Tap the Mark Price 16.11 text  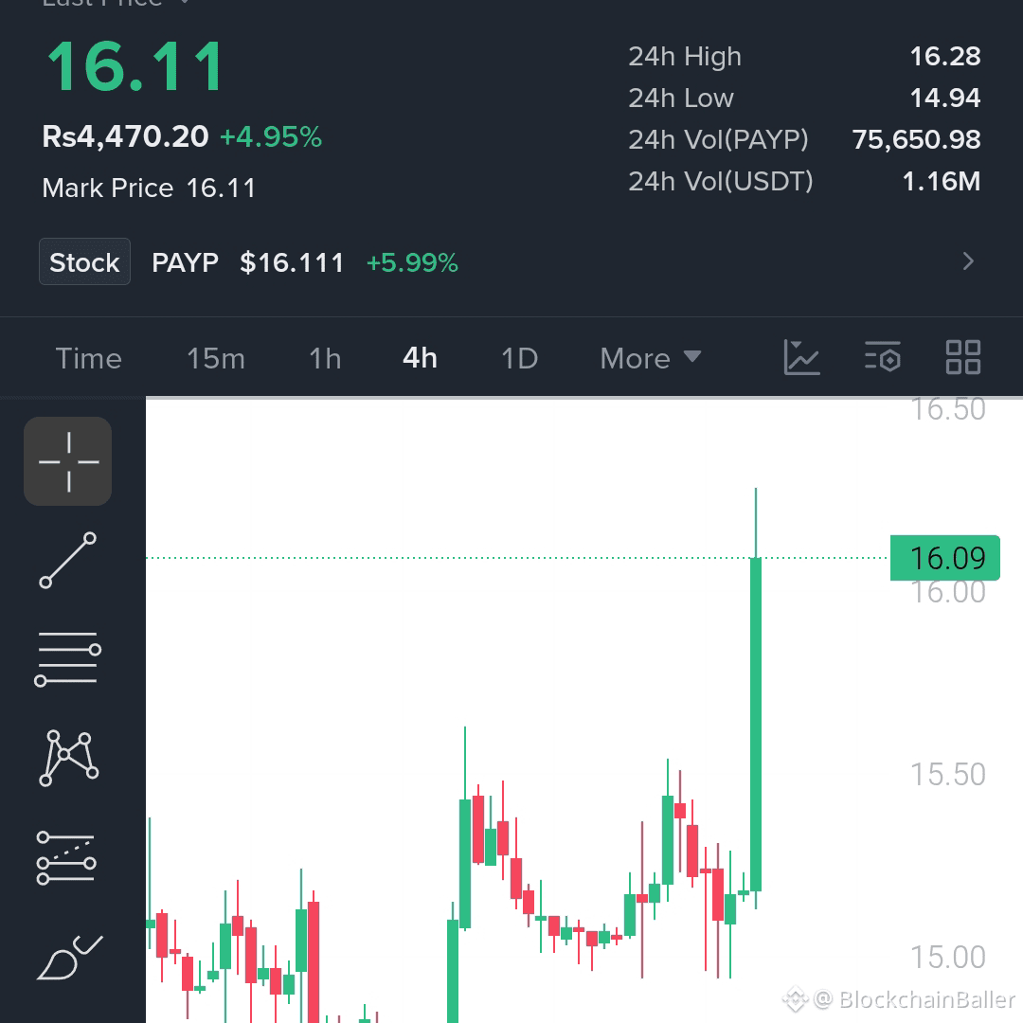pos(149,188)
